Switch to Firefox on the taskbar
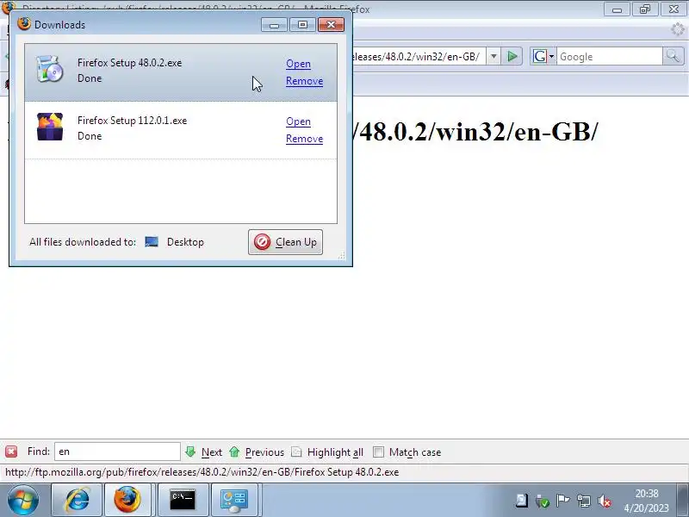The height and width of the screenshot is (517, 689). pos(127,500)
